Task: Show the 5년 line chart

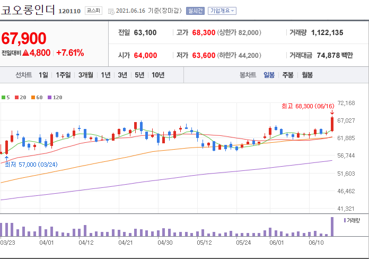Action: [x=139, y=75]
